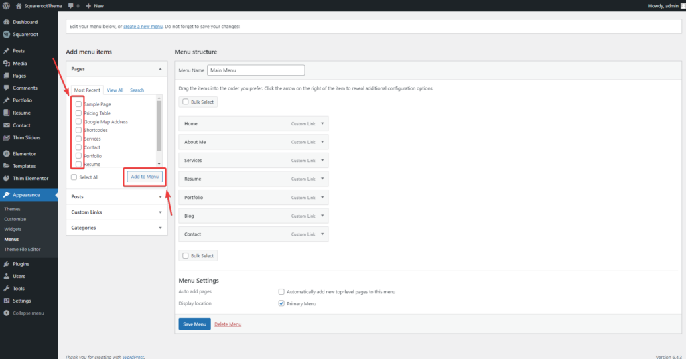Viewport: 686px width, 359px height.
Task: Open the Howdy, admin account menu
Action: tap(667, 6)
